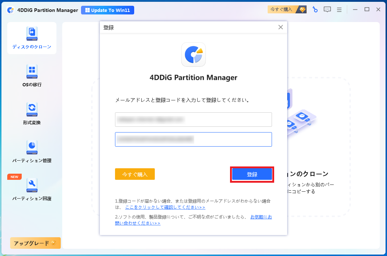This screenshot has height=256, width=387.
Task: Close the 4DDiG Partition Manager window
Action: click(x=378, y=9)
